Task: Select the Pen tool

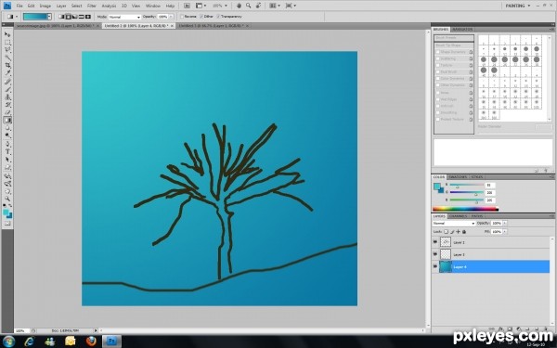Action: click(7, 144)
